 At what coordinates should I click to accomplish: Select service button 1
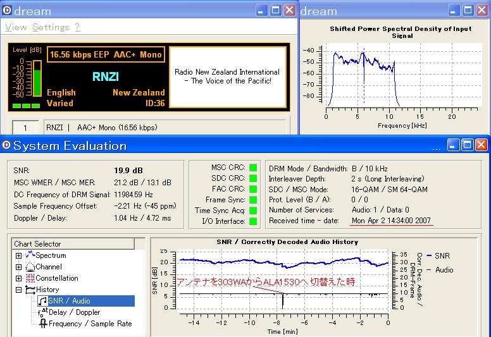pos(25,128)
